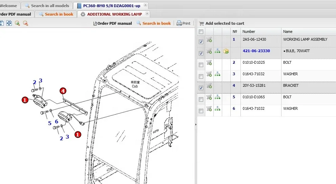This screenshot has height=184, width=336.
Task: Check the WASHER row 6 checkbox
Action: [201, 111]
